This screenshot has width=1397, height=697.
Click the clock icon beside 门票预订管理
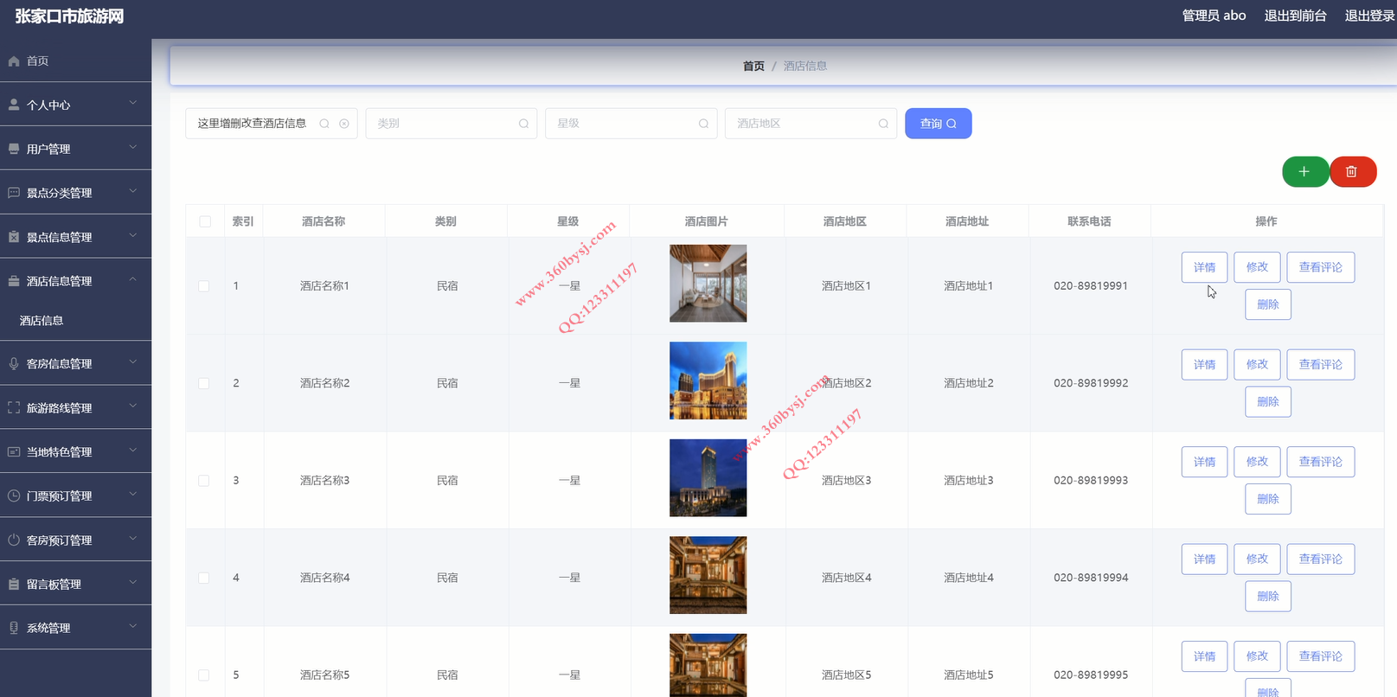[14, 496]
